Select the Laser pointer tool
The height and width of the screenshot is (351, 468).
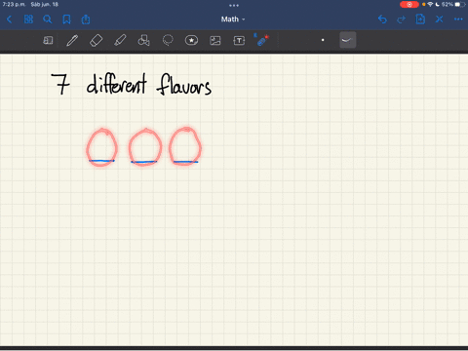click(x=262, y=40)
